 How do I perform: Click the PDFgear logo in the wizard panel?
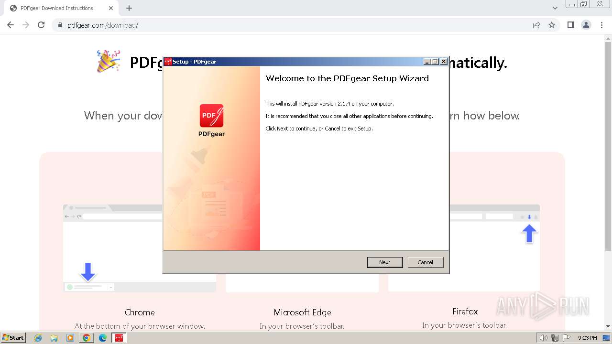pos(211,116)
